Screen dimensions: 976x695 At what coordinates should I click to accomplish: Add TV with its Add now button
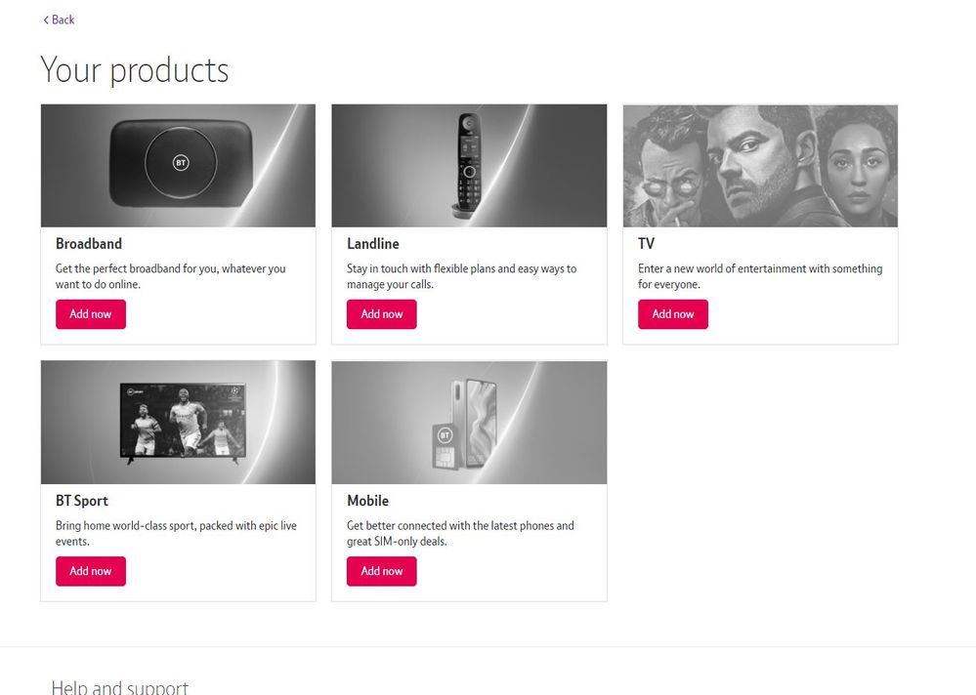(673, 314)
